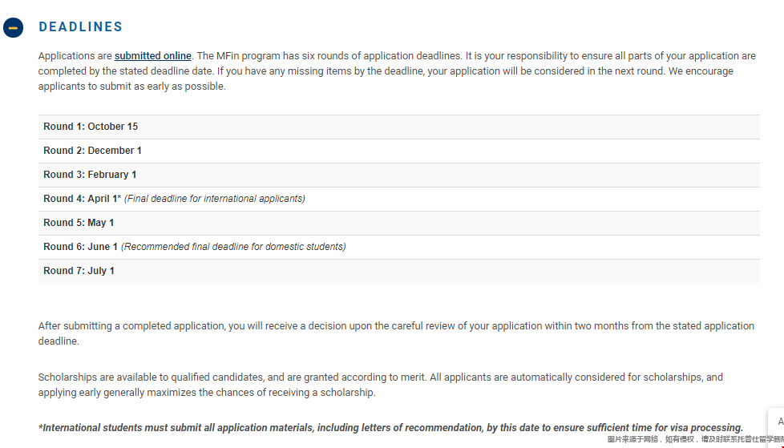Select the Round 5: May 1 row

click(399, 223)
